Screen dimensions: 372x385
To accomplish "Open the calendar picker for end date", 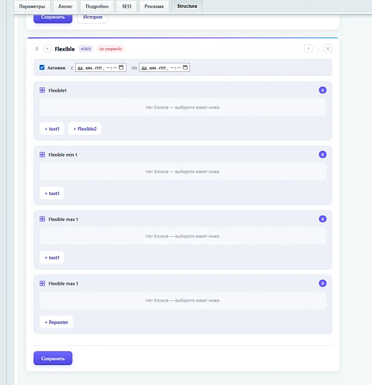I will point(185,67).
